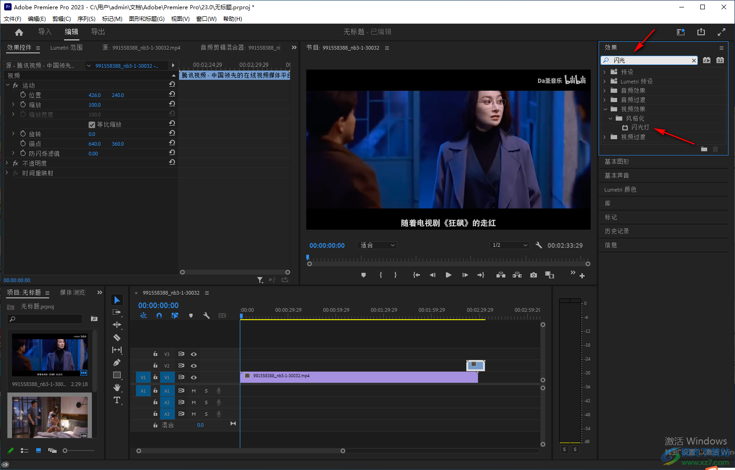Toggle linked selection in timeline
Viewport: 735px width, 470px height.
pyautogui.click(x=175, y=315)
